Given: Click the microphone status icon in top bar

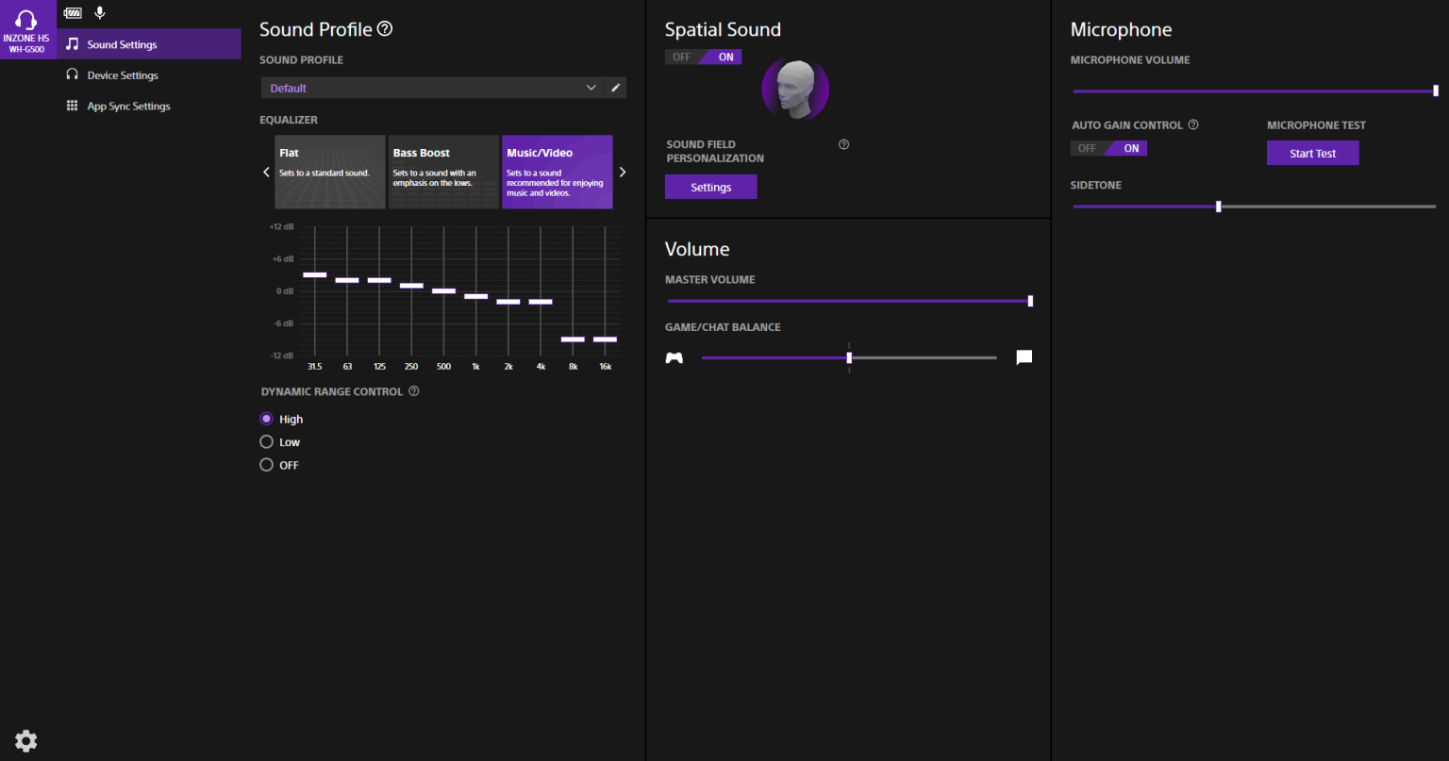Looking at the screenshot, I should tap(100, 13).
